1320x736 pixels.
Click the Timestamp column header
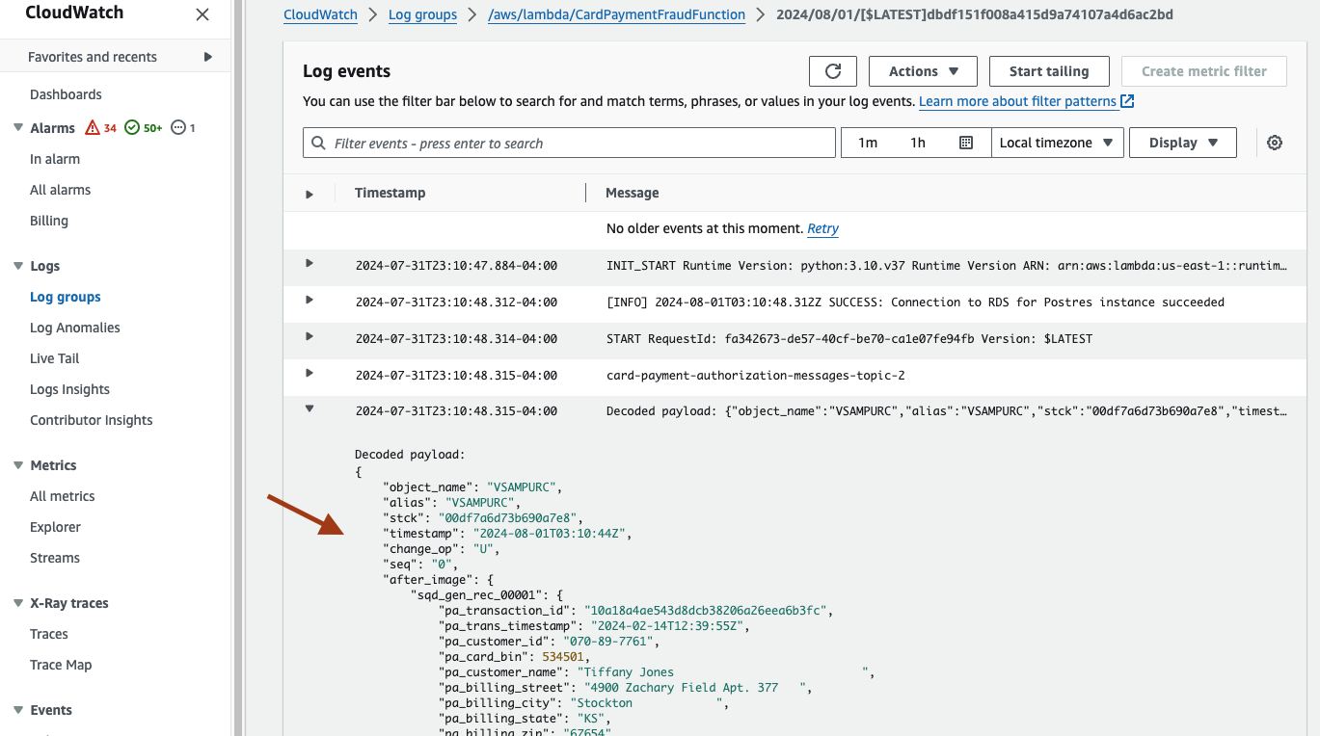390,193
